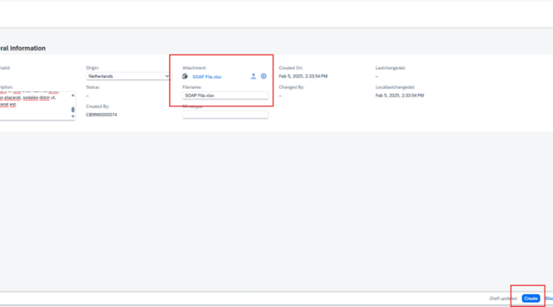
Task: Open the SOAP File.xlsx attachment link
Action: point(208,77)
